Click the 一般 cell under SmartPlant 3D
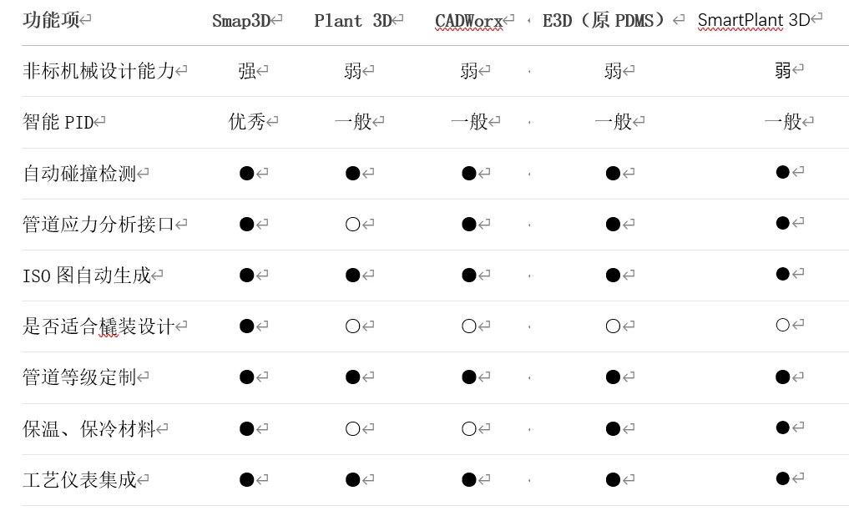849x521 pixels. pyautogui.click(x=782, y=123)
